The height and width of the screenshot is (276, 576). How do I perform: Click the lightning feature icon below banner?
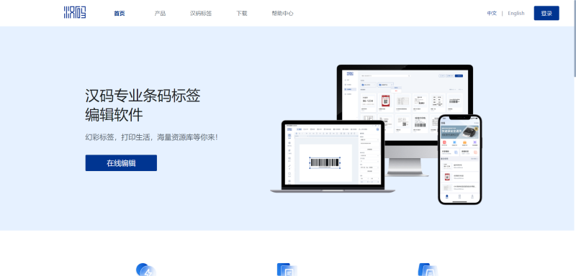point(146,270)
